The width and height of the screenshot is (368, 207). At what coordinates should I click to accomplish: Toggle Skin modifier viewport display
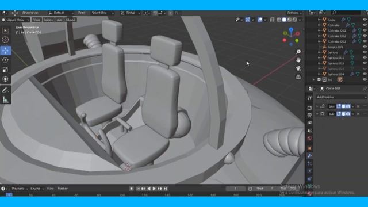(343, 106)
